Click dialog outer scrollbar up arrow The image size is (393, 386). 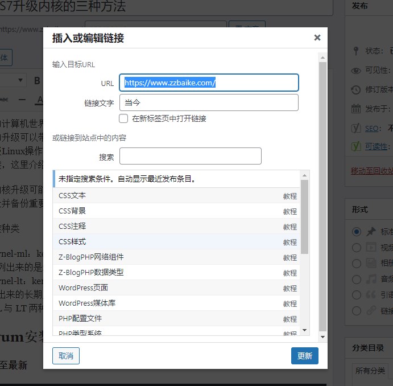pyautogui.click(x=323, y=58)
